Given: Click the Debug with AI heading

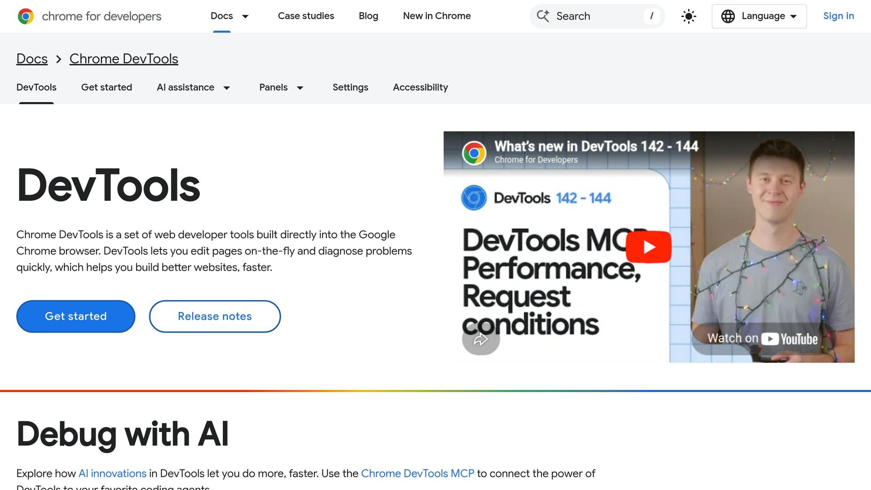Looking at the screenshot, I should pos(122,434).
